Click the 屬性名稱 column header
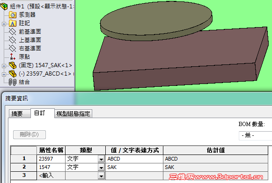 (51, 150)
